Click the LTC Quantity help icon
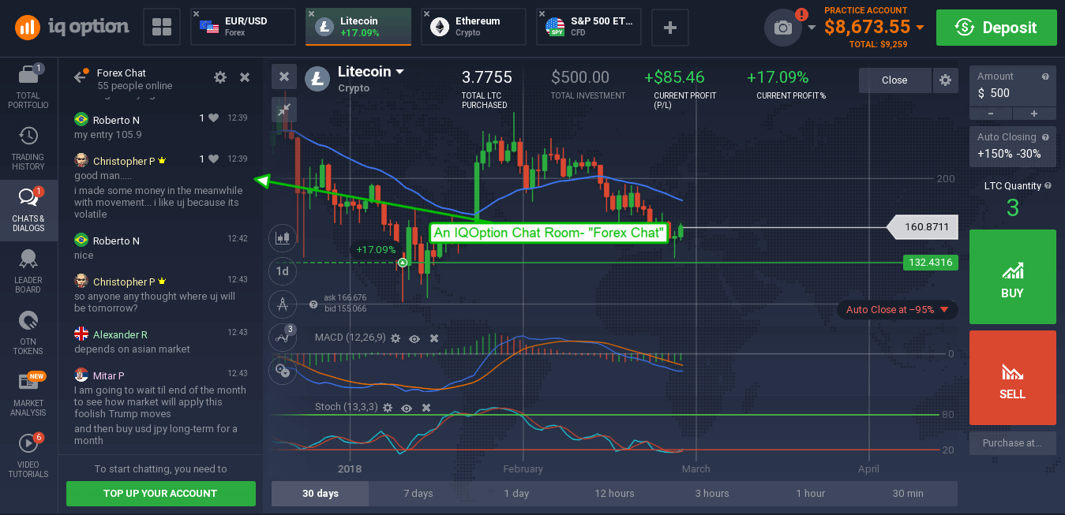 tap(1048, 186)
